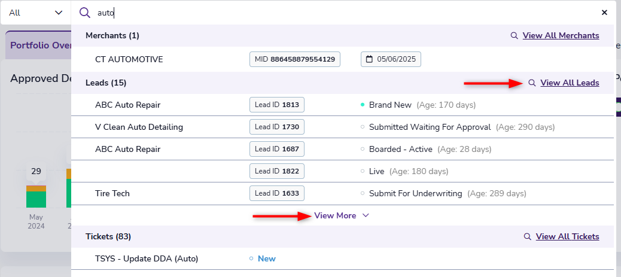Image resolution: width=621 pixels, height=277 pixels.
Task: Click the 05/06/2025 date badge
Action: point(391,59)
